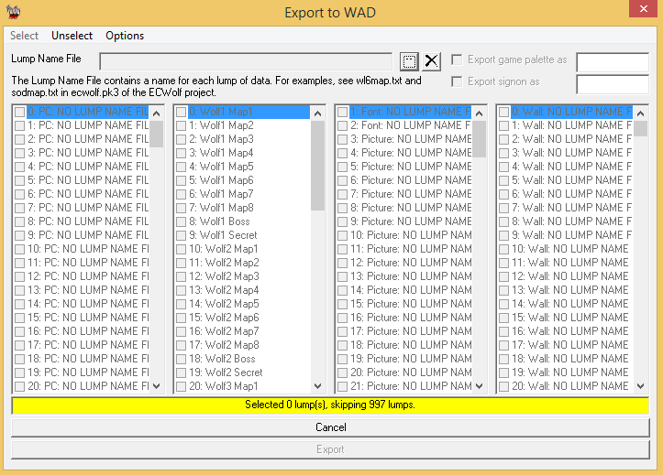
Task: Click the clear Lump Name File X icon
Action: point(431,61)
